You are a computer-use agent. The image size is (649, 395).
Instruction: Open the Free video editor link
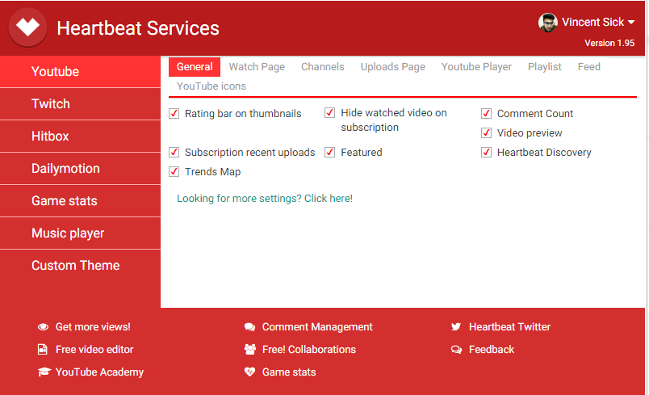click(x=94, y=350)
